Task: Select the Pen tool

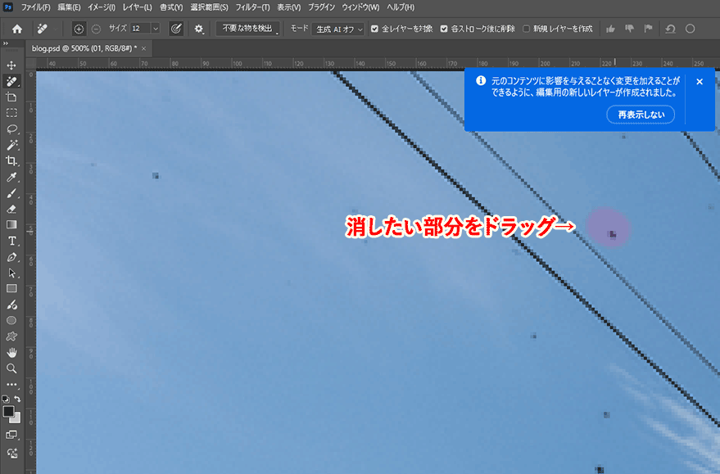Action: pyautogui.click(x=11, y=257)
